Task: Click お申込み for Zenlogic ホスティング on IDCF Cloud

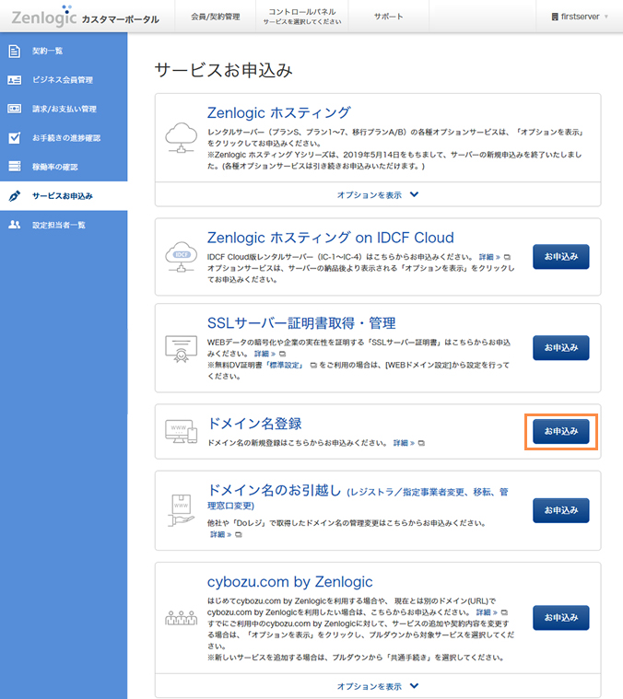Action: pos(560,257)
